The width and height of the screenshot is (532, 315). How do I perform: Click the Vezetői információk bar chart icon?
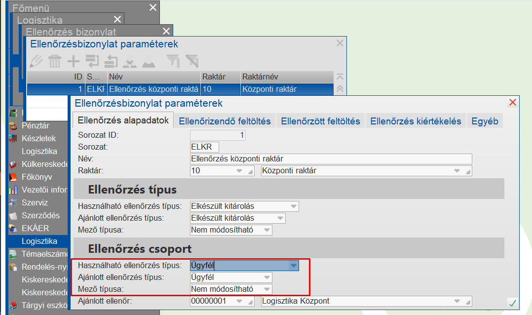point(13,190)
